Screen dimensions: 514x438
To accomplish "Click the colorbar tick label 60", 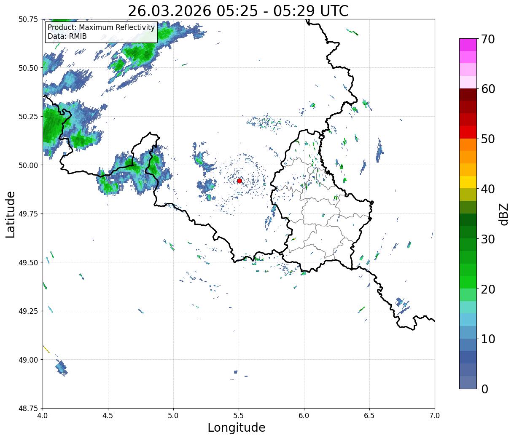I will 487,89.
